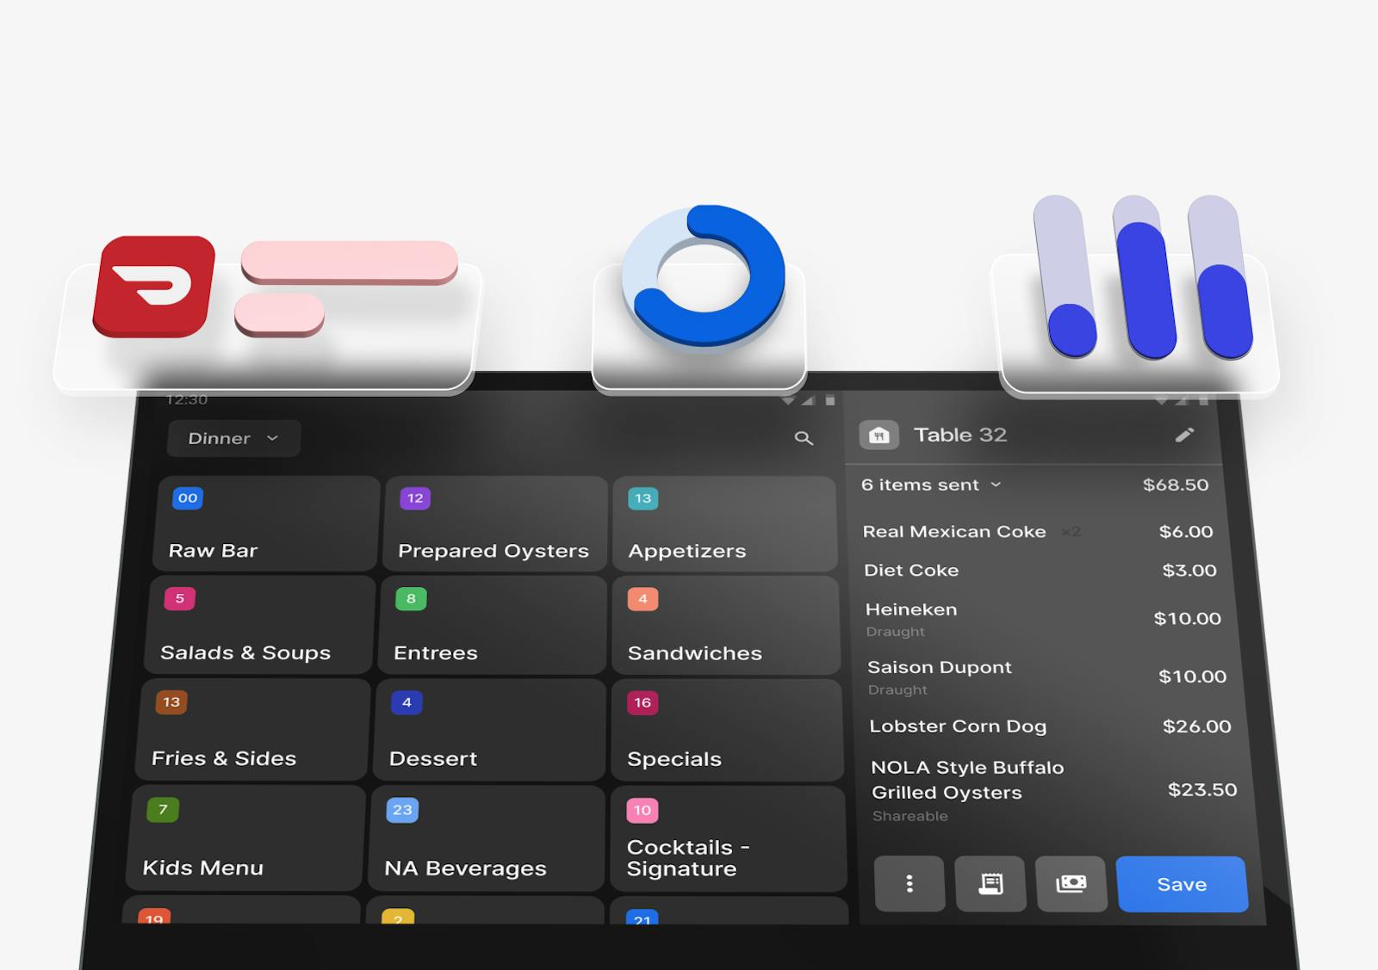
Task: Tap the Save button
Action: click(x=1181, y=884)
